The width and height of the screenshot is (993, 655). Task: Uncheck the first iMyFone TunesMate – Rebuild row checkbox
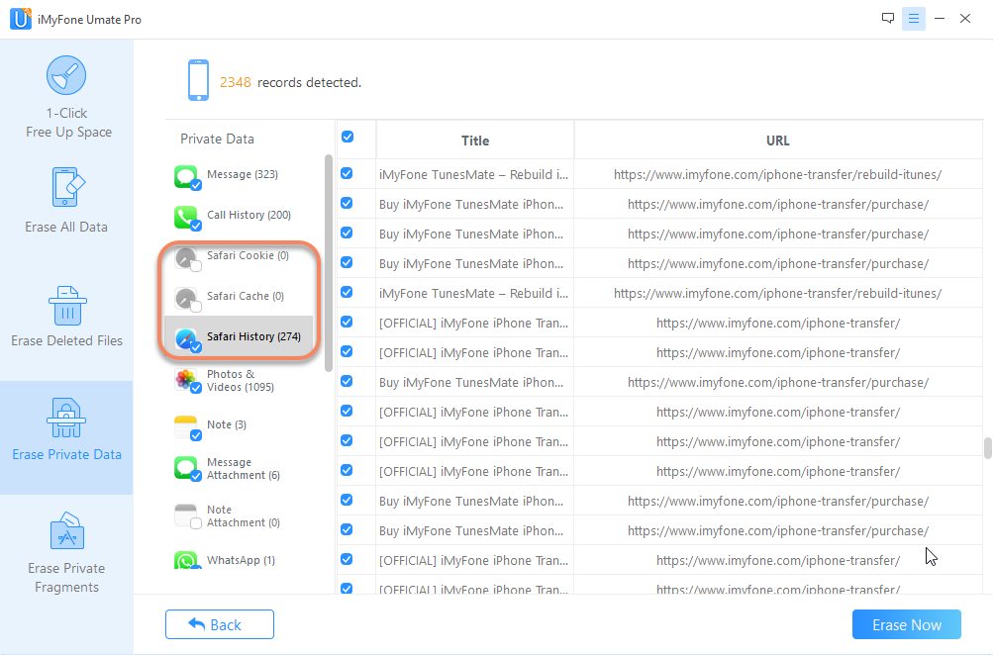(347, 173)
